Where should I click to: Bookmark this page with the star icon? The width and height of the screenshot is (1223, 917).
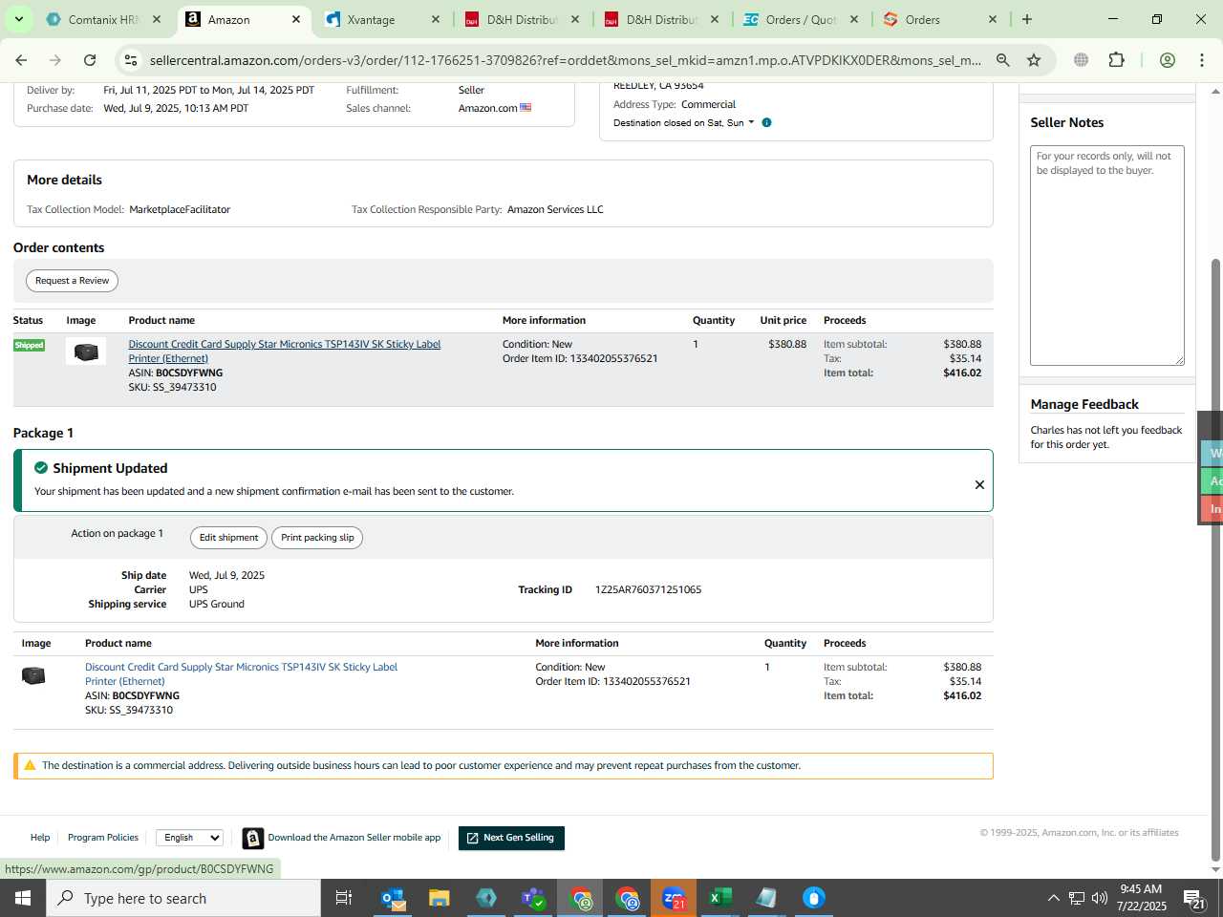[1034, 60]
